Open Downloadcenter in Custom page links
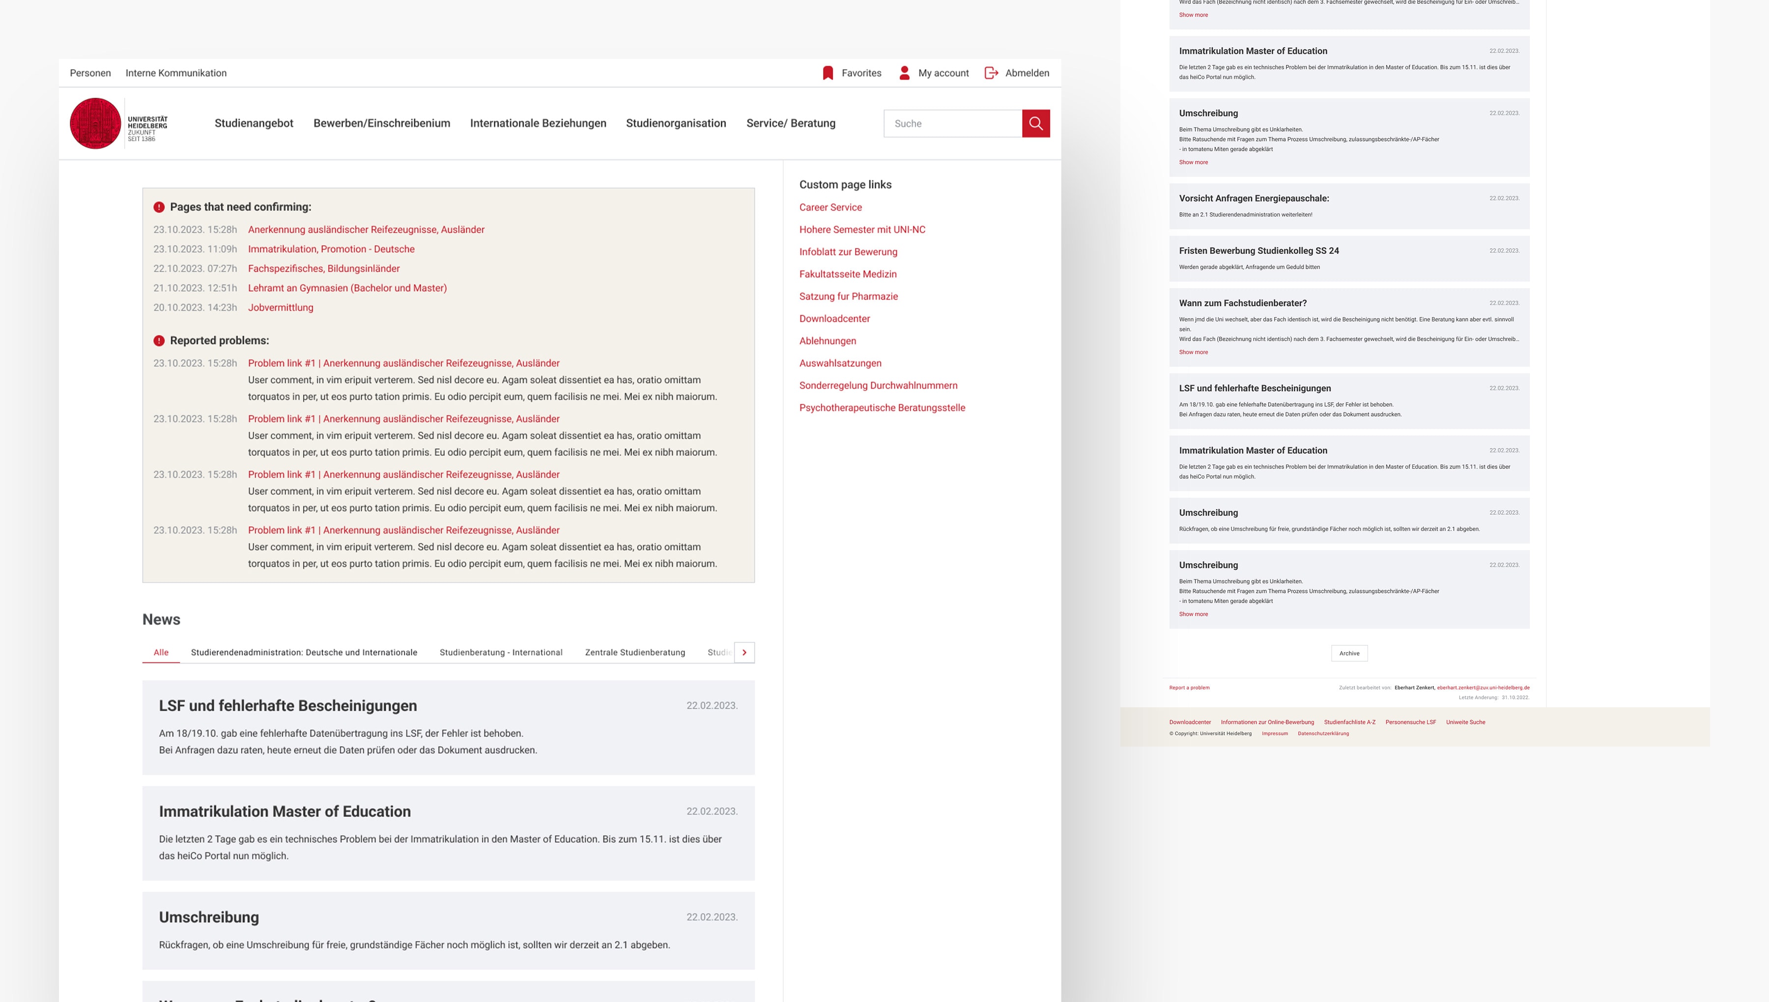1769x1002 pixels. [x=834, y=319]
